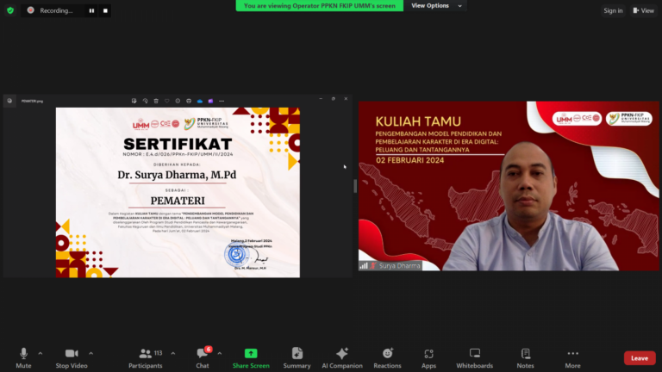This screenshot has height=372, width=662.
Task: Open the Chat panel
Action: coord(203,357)
